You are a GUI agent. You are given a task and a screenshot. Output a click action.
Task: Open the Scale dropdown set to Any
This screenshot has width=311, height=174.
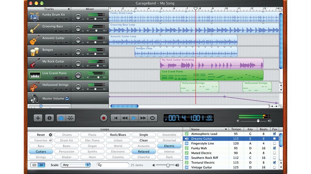tap(75, 165)
